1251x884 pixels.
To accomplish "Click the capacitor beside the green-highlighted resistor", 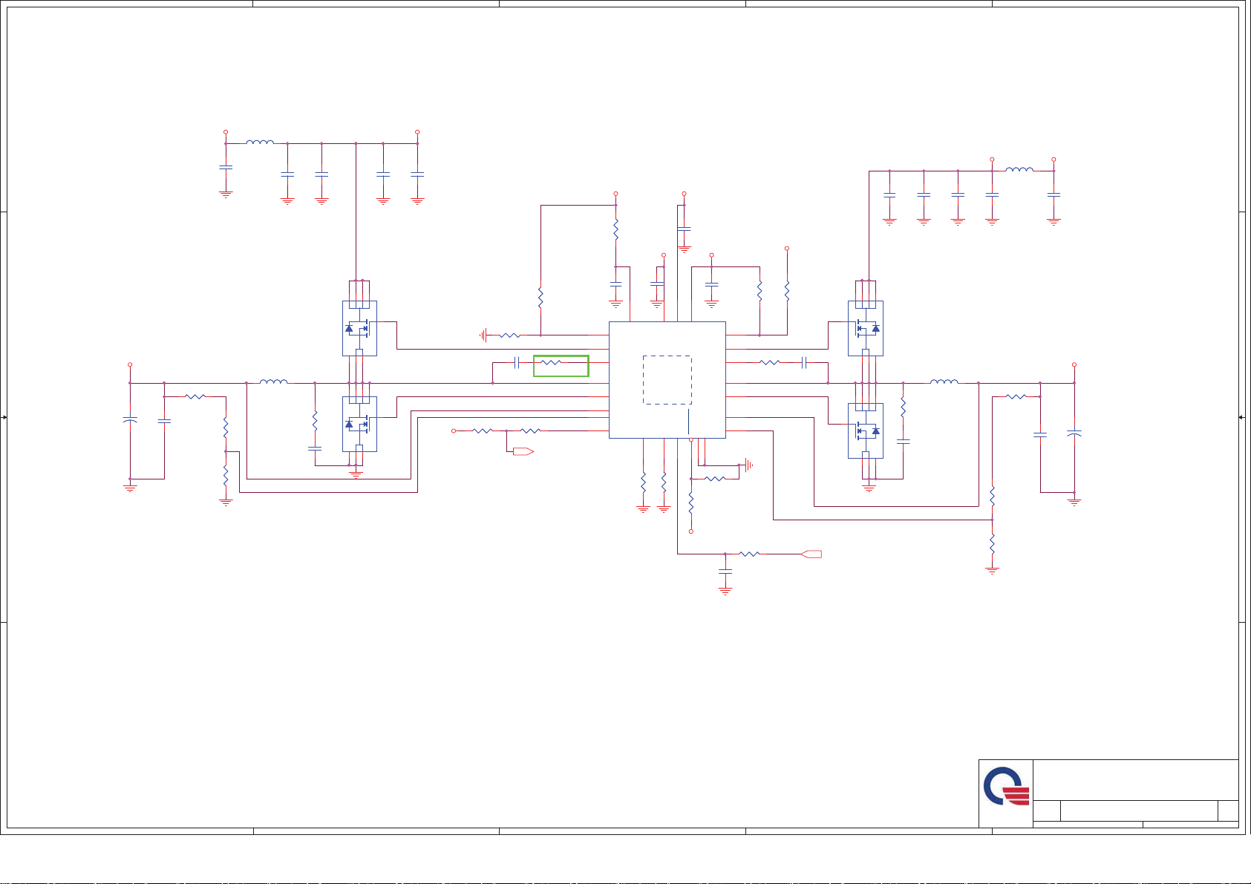I will pos(520,363).
